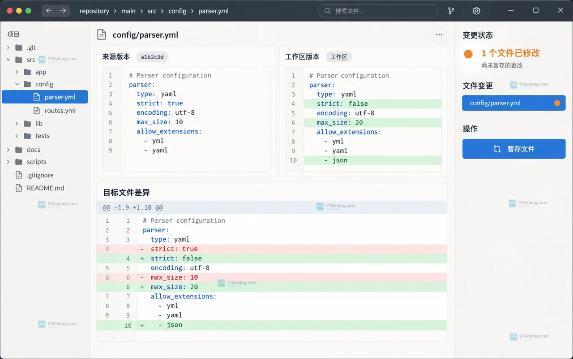This screenshot has height=359, width=573.
Task: Open the three-dots menu for config/parser.yml
Action: point(439,35)
